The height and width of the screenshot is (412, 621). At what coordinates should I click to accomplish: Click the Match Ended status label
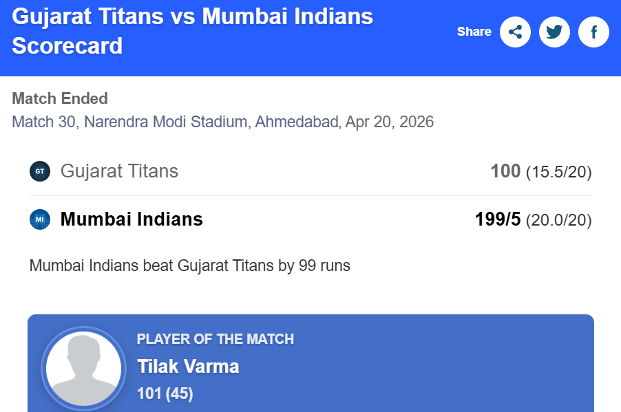click(x=60, y=98)
